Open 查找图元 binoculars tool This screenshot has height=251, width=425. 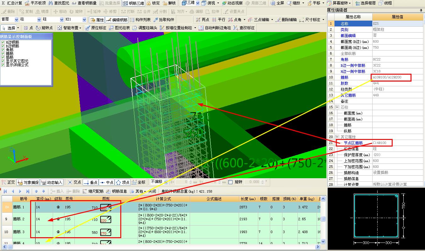tap(59, 3)
